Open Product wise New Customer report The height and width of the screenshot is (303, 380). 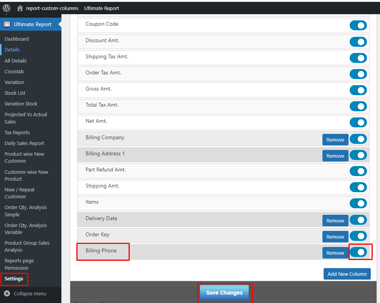[24, 157]
